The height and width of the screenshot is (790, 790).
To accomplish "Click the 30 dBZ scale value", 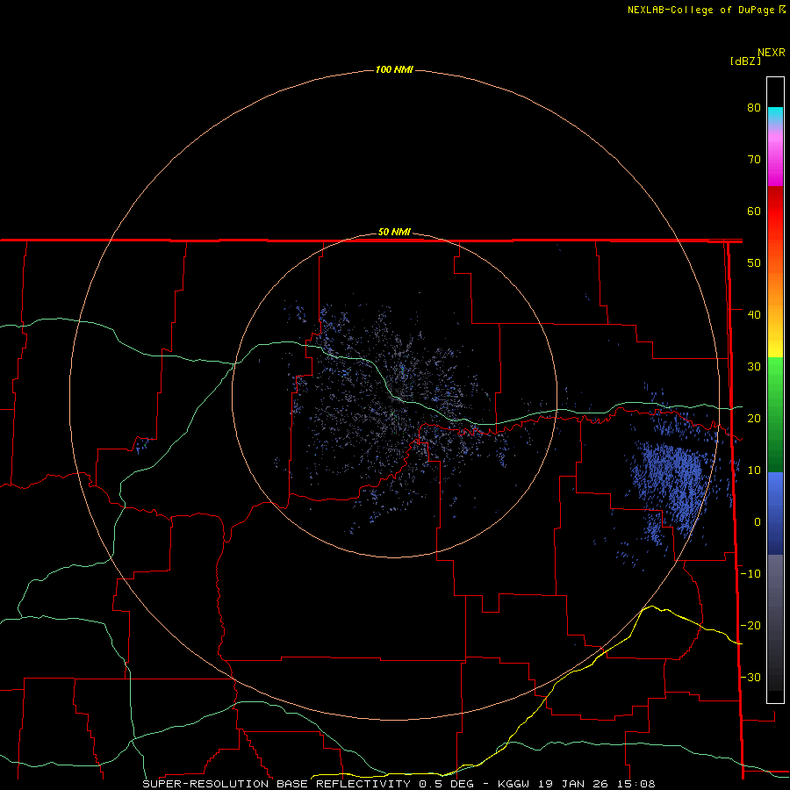I will click(754, 367).
